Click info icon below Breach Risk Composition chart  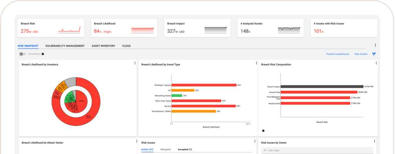coord(263,131)
